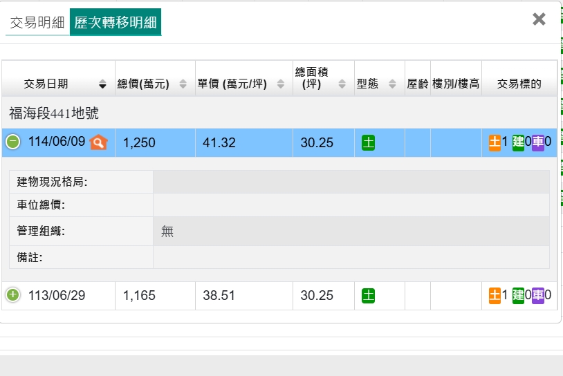Viewport: 563px width, 376px height.
Task: Click green 建 badge in 114/06/09 row
Action: tap(518, 142)
